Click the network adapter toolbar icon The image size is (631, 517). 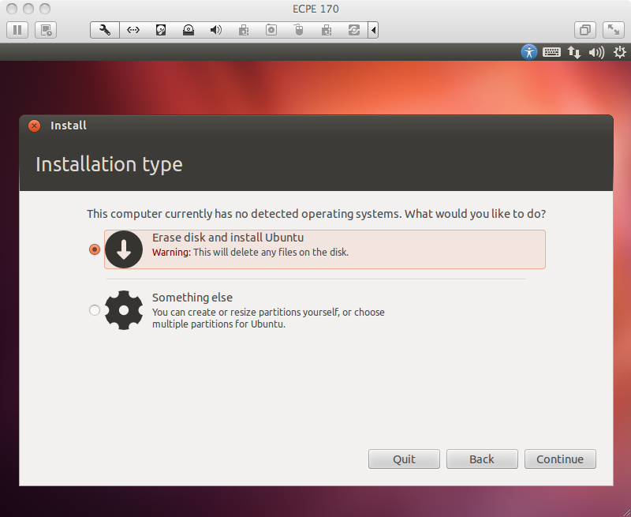coord(133,29)
